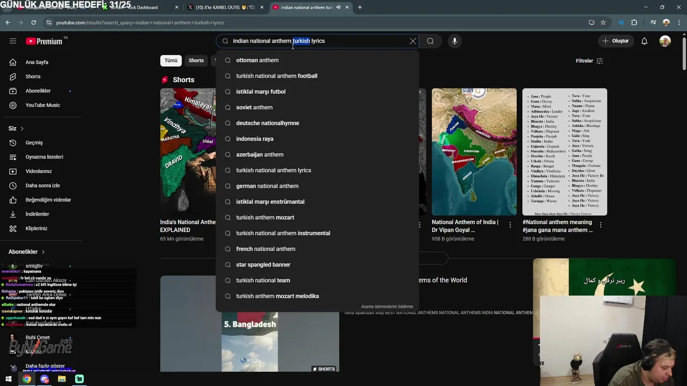The image size is (687, 386).
Task: Open the Bangladesh shorts video thumbnail
Action: click(x=250, y=324)
